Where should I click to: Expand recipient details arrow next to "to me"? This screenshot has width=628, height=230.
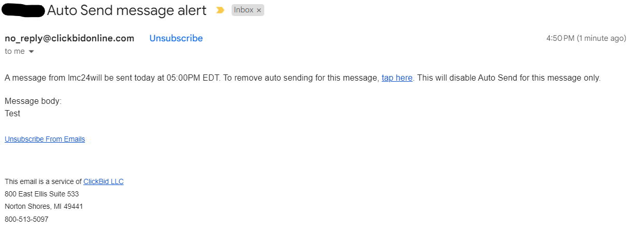pos(31,52)
